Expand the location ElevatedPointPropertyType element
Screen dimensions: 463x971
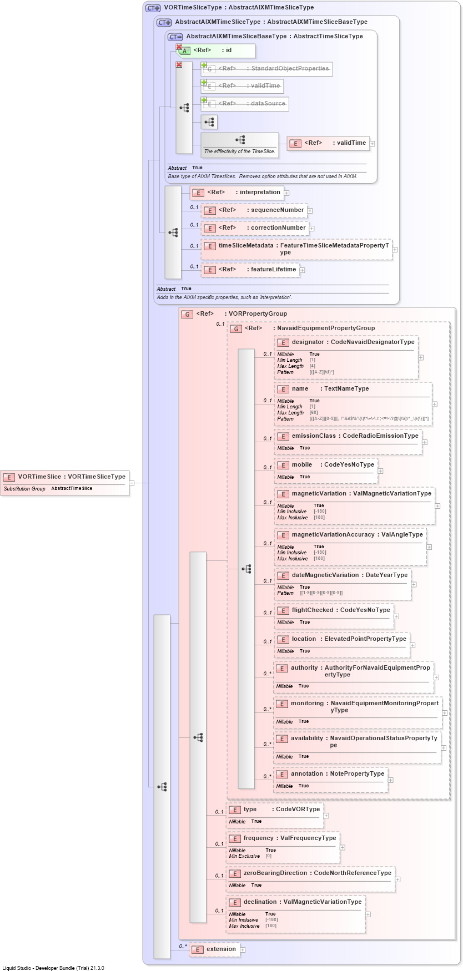click(x=412, y=645)
